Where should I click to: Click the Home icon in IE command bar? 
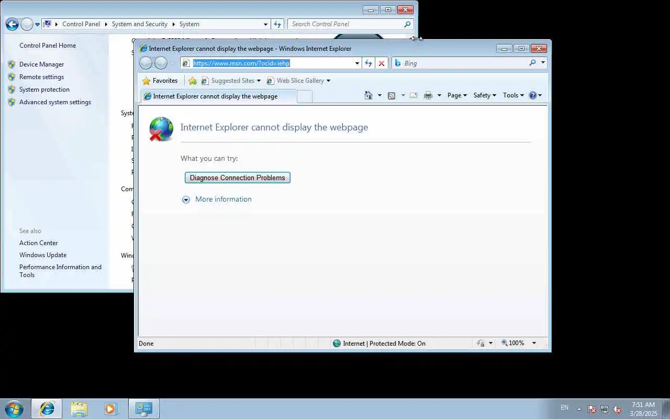click(368, 95)
